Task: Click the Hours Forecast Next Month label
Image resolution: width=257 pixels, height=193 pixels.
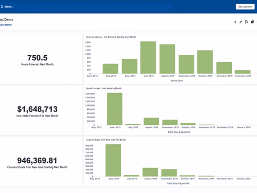Action: pyautogui.click(x=37, y=65)
